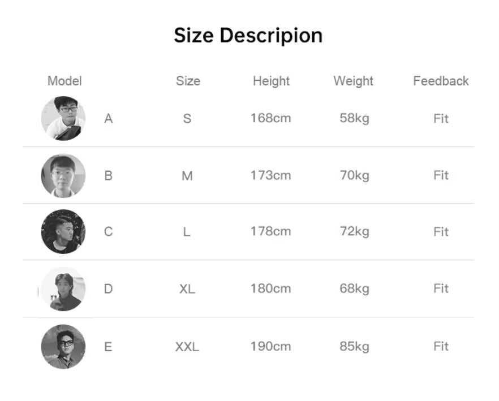Click the Feedback column header
The image size is (499, 401).
click(x=441, y=81)
